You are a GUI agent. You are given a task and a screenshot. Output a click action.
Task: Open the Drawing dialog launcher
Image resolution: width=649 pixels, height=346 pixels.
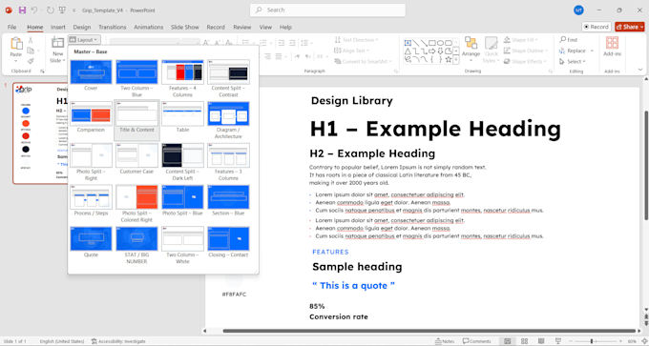click(550, 71)
